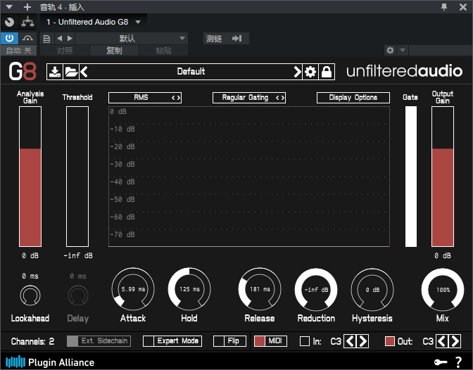The height and width of the screenshot is (370, 473).
Task: Click the gating level display graph
Action: click(x=249, y=177)
